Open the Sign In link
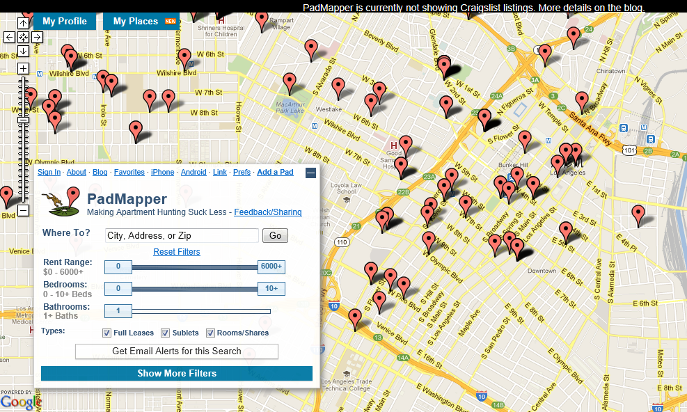The width and height of the screenshot is (687, 412). [49, 173]
